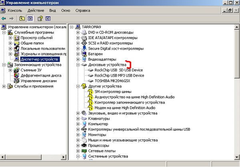Expand the DVD и CD-ROM дисководы node

(x=78, y=32)
